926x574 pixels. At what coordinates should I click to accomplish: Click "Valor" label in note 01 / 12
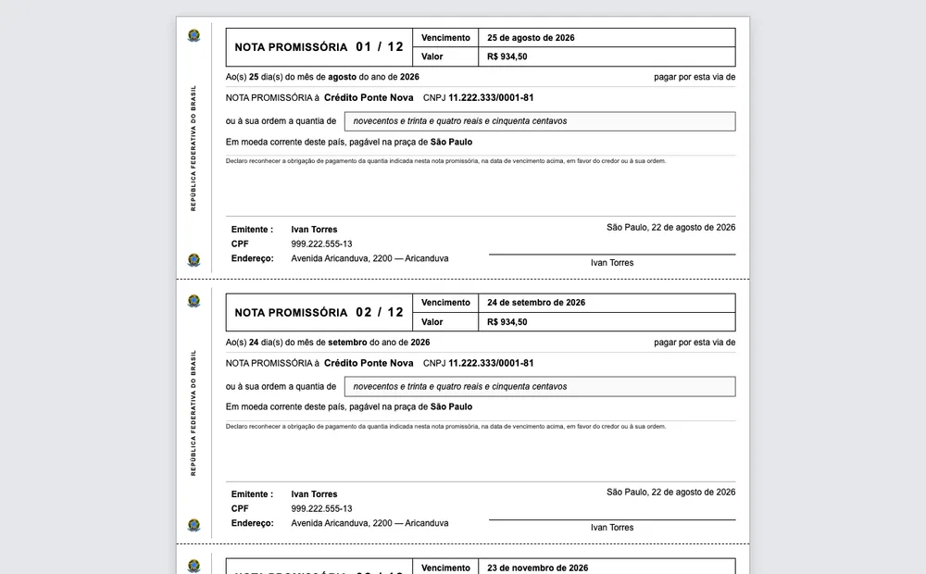click(432, 56)
